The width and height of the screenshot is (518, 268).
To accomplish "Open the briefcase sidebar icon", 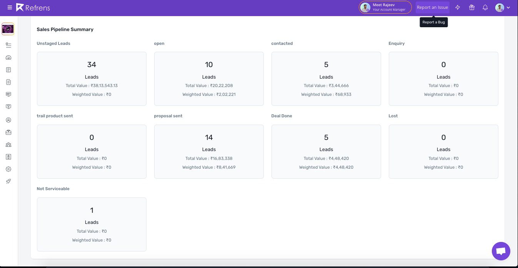I will click(x=8, y=132).
